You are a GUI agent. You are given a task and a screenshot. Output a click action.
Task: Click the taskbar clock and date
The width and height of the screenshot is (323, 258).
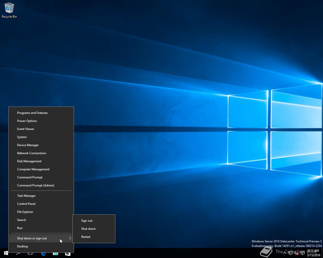[313, 253]
